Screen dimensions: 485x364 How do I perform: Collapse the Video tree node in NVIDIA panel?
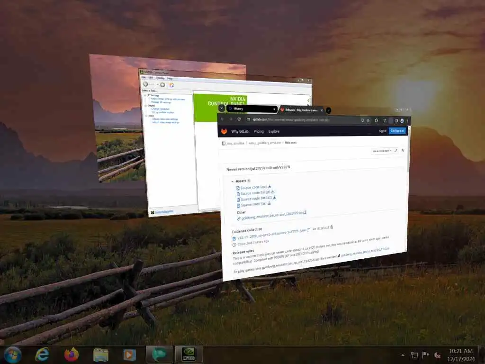[x=146, y=116]
